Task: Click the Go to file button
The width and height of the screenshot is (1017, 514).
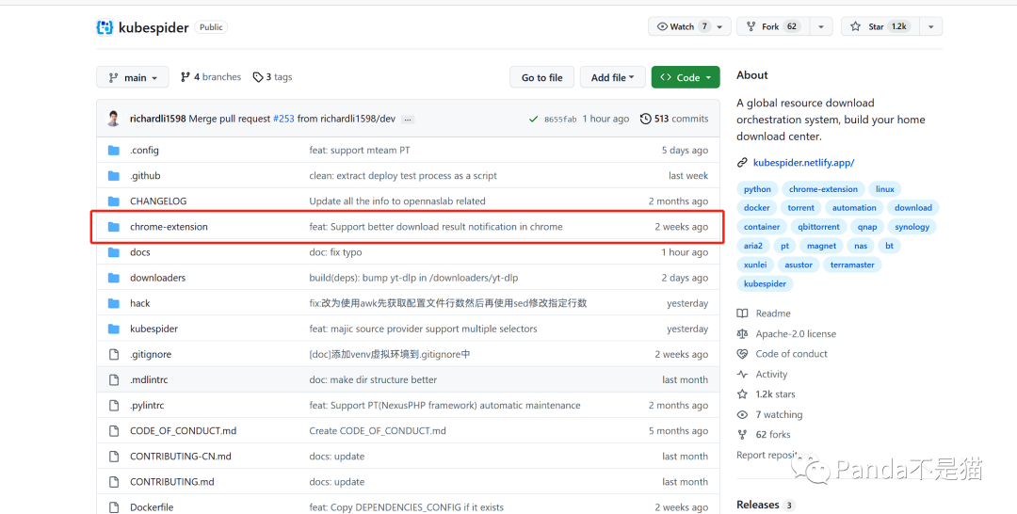Action: pos(541,77)
